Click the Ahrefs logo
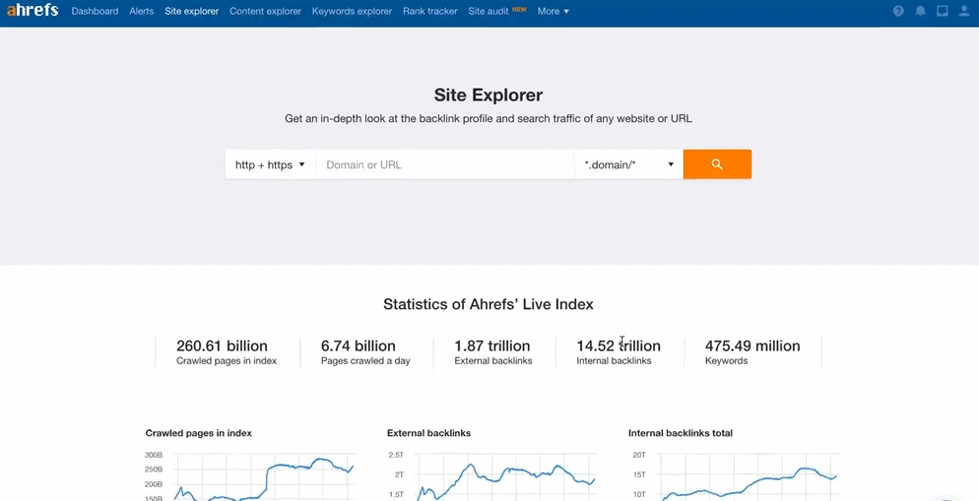979x501 pixels. tap(33, 11)
